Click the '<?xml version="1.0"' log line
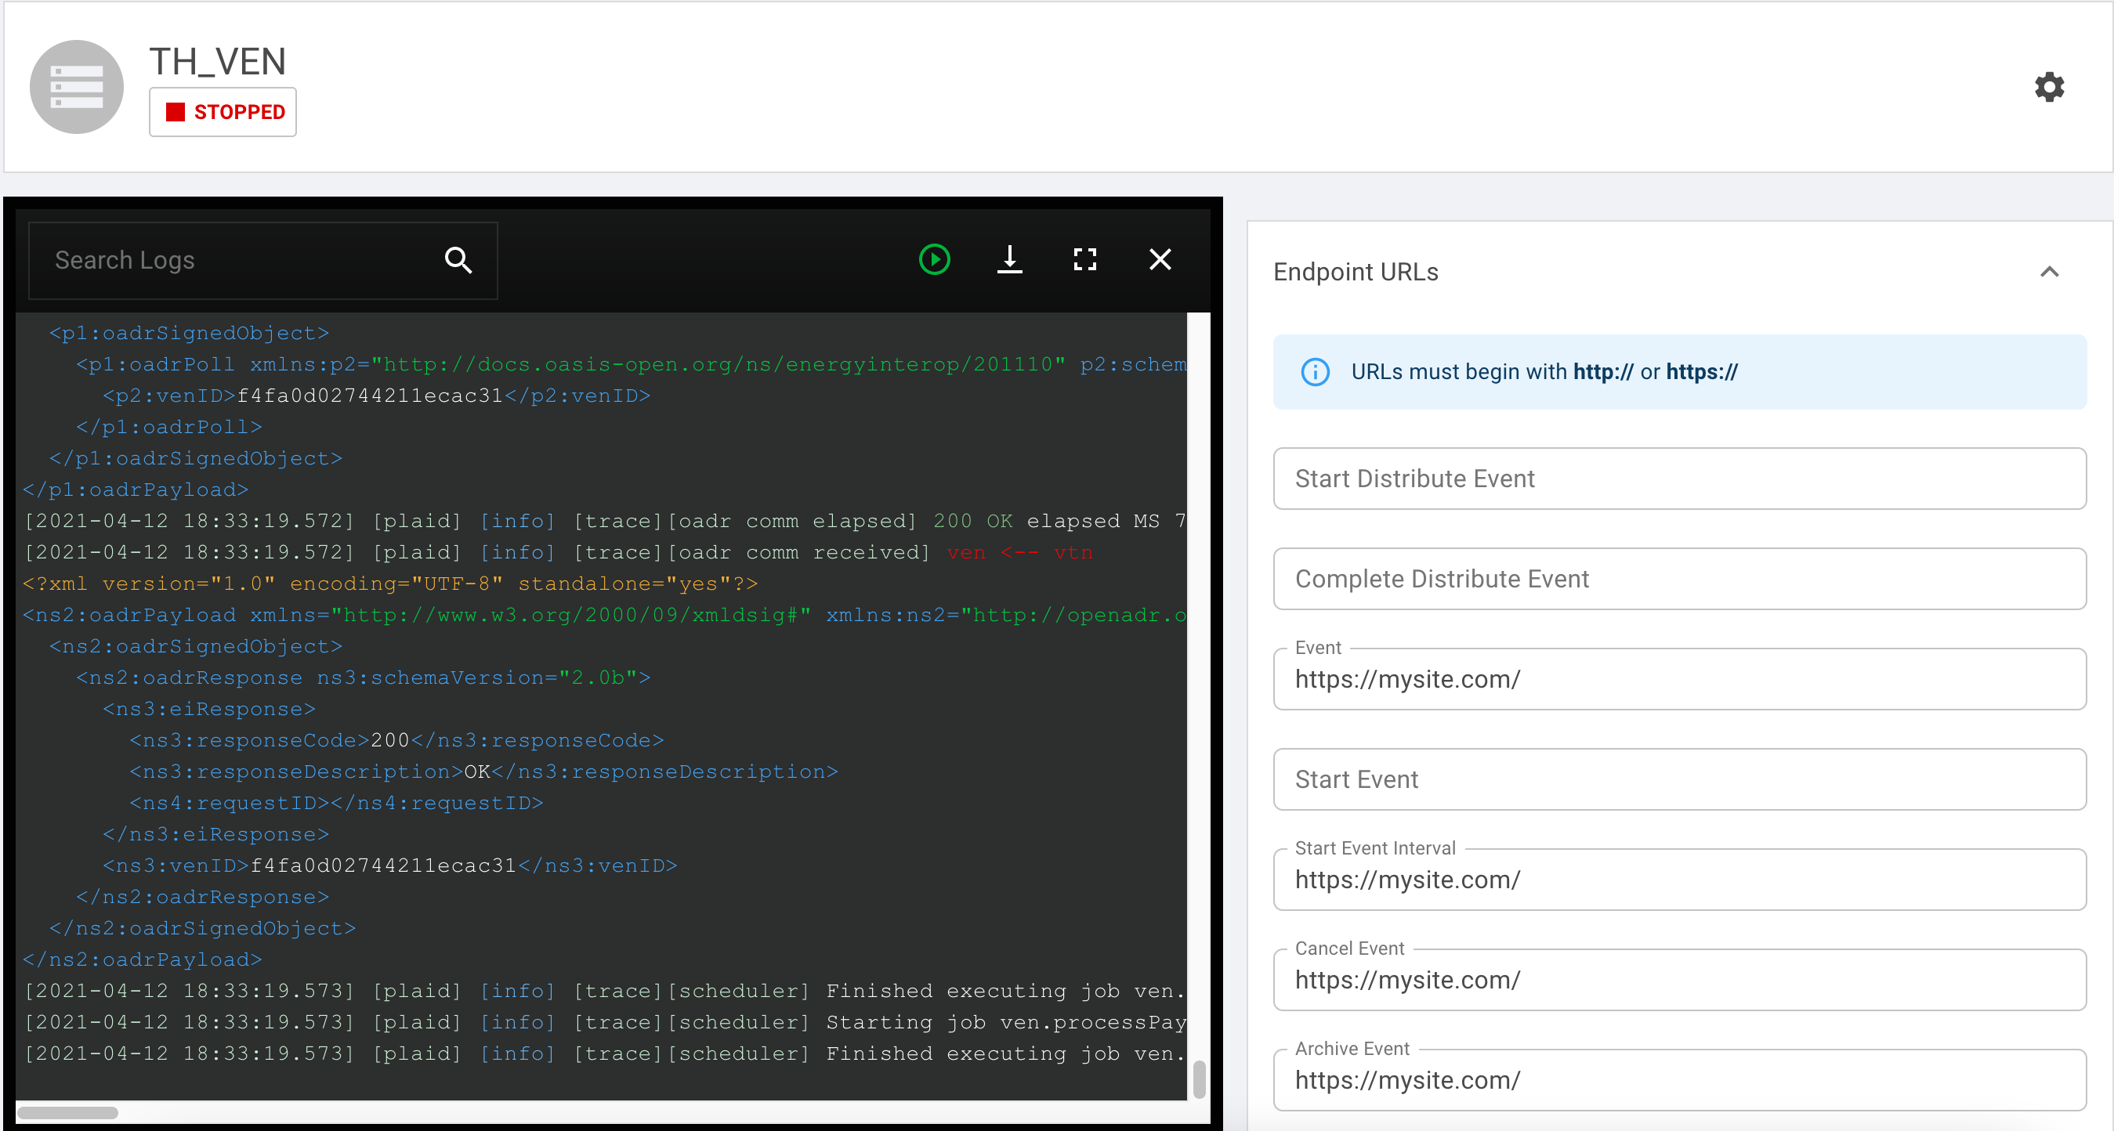The image size is (2114, 1131). click(x=389, y=584)
